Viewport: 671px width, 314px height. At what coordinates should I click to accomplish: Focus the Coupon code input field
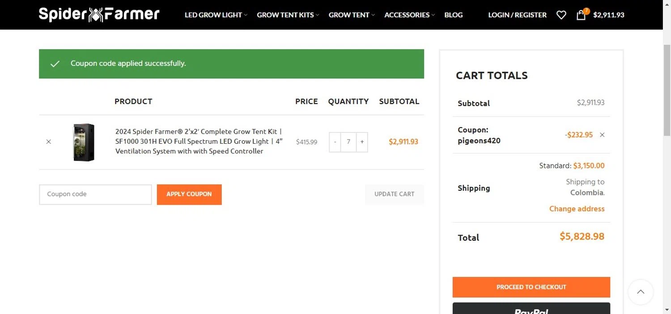coord(95,194)
